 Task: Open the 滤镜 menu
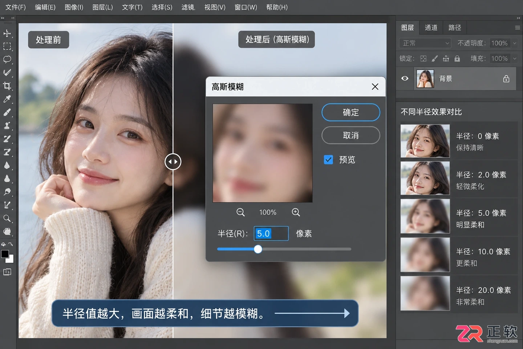(188, 7)
